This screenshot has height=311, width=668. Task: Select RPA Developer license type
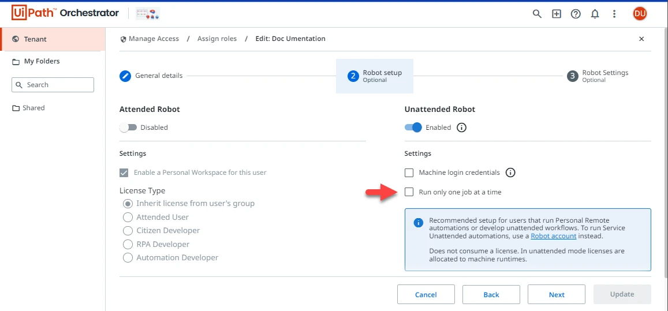tap(128, 245)
